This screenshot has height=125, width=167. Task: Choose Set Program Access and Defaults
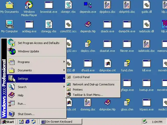36,43
